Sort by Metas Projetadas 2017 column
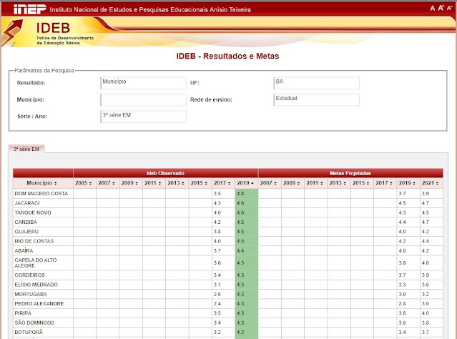Image resolution: width=457 pixels, height=339 pixels. [x=385, y=183]
